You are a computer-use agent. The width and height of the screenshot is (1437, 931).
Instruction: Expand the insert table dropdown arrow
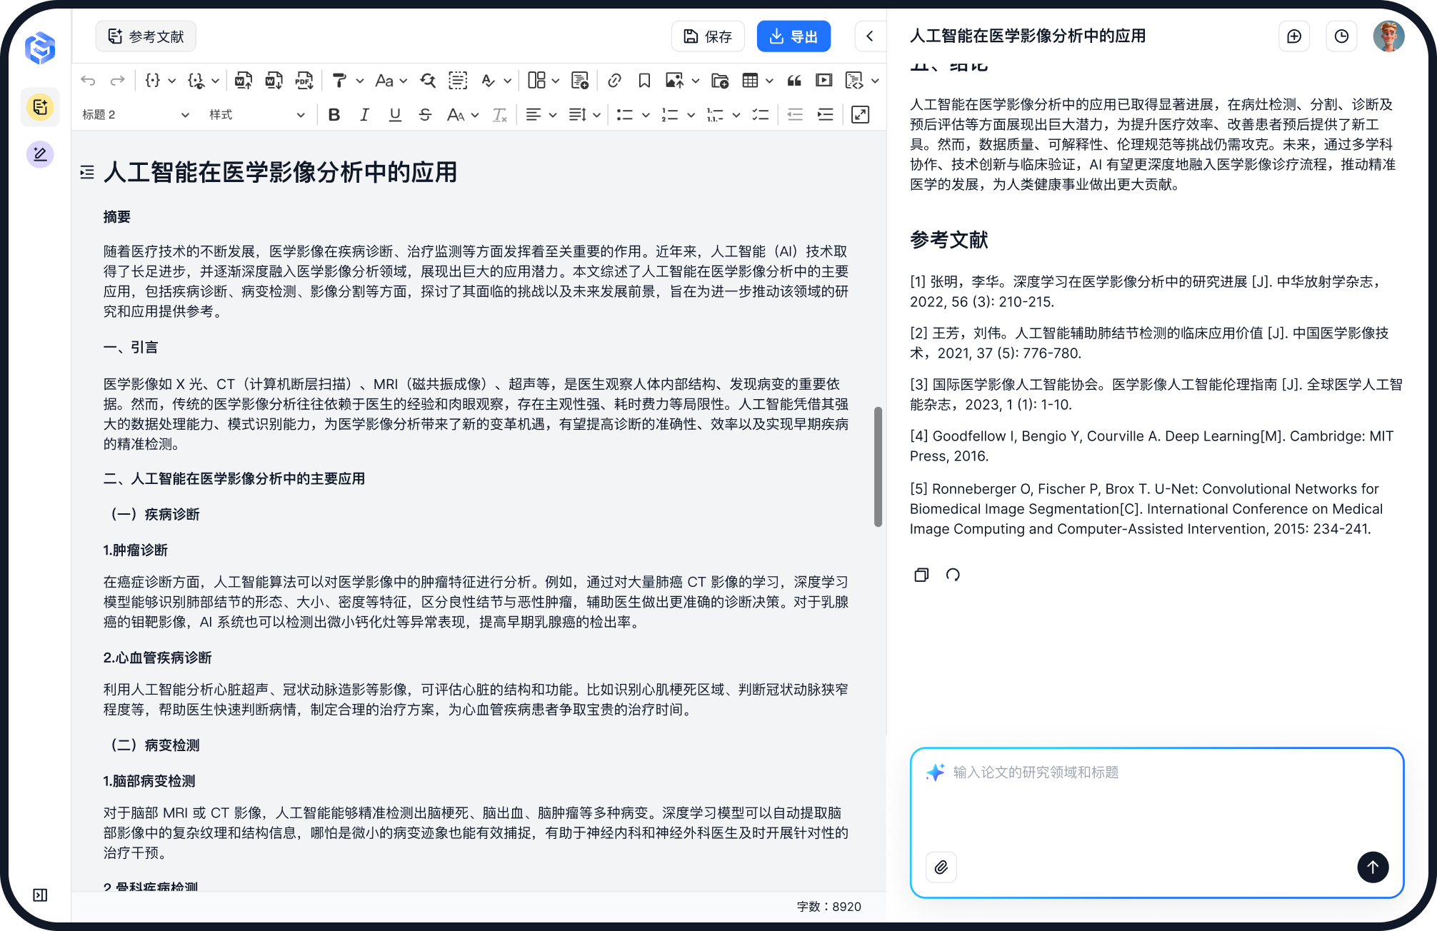tap(769, 81)
